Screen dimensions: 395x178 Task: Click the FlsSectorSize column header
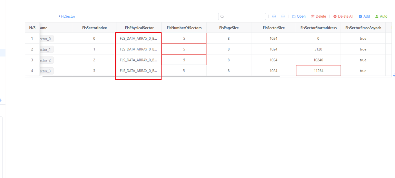click(x=273, y=28)
